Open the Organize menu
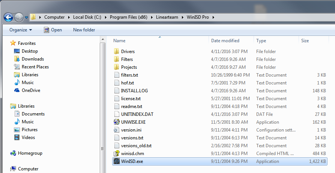Viewport: 335px width, 173px height. (x=21, y=30)
